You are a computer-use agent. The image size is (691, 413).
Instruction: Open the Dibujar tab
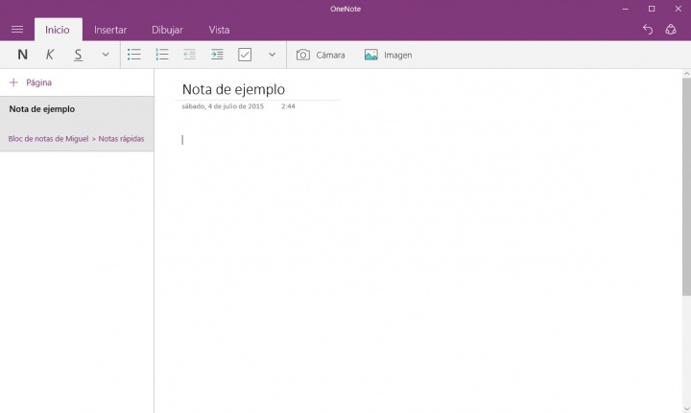tap(167, 30)
